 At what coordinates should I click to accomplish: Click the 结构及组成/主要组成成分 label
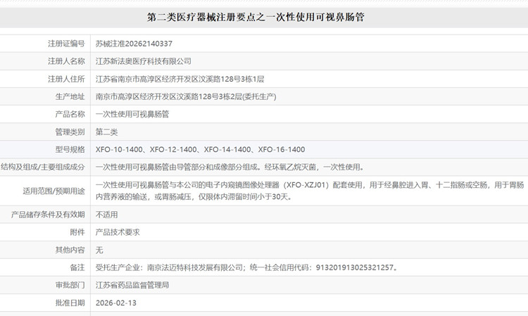tap(43, 167)
